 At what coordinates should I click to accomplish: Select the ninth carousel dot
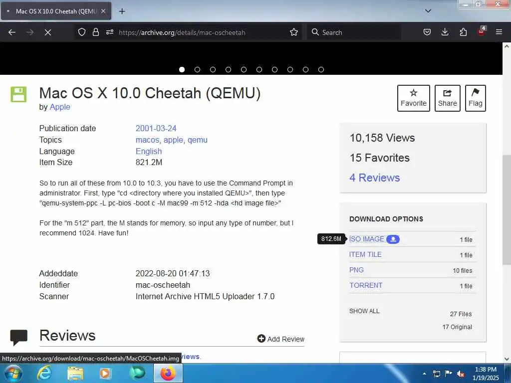(306, 69)
